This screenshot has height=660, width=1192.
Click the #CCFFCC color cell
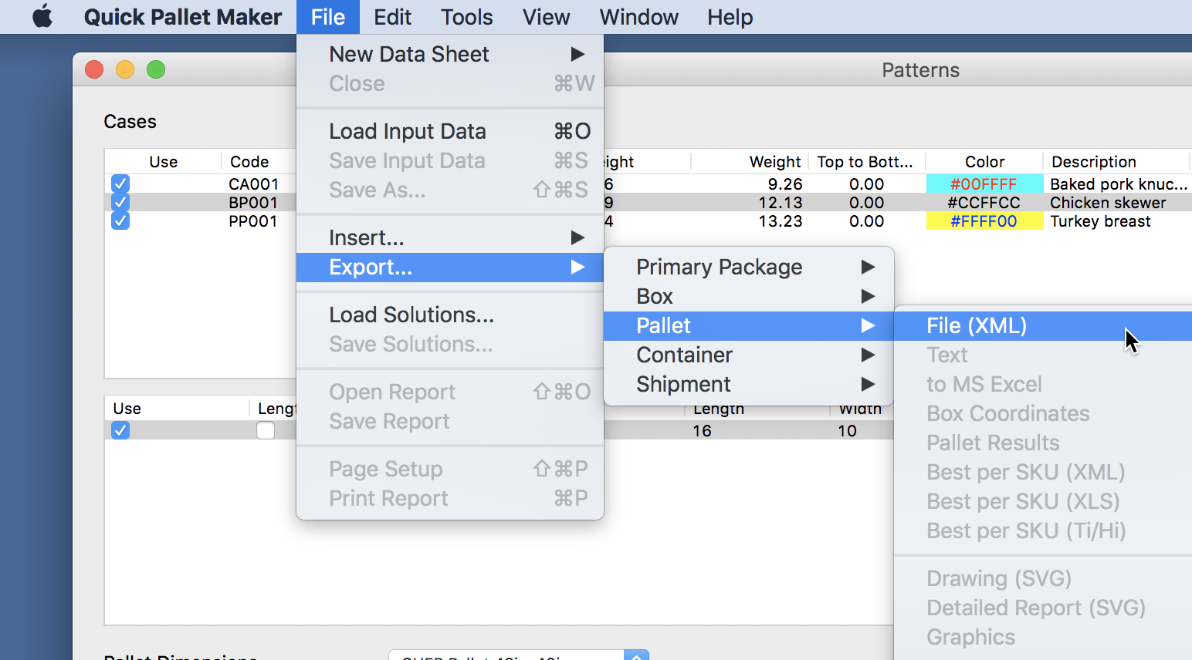(x=984, y=202)
